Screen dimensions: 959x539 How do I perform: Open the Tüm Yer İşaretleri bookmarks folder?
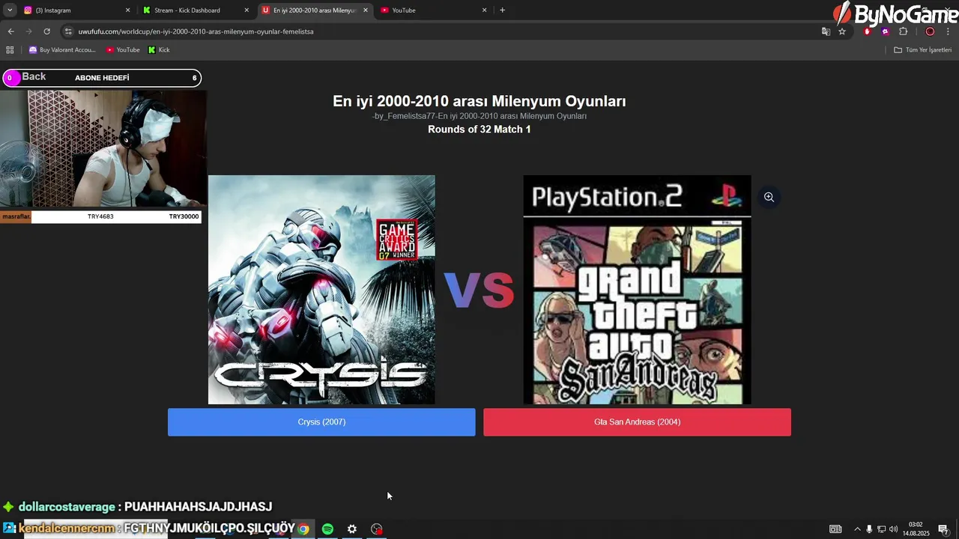[x=923, y=50]
